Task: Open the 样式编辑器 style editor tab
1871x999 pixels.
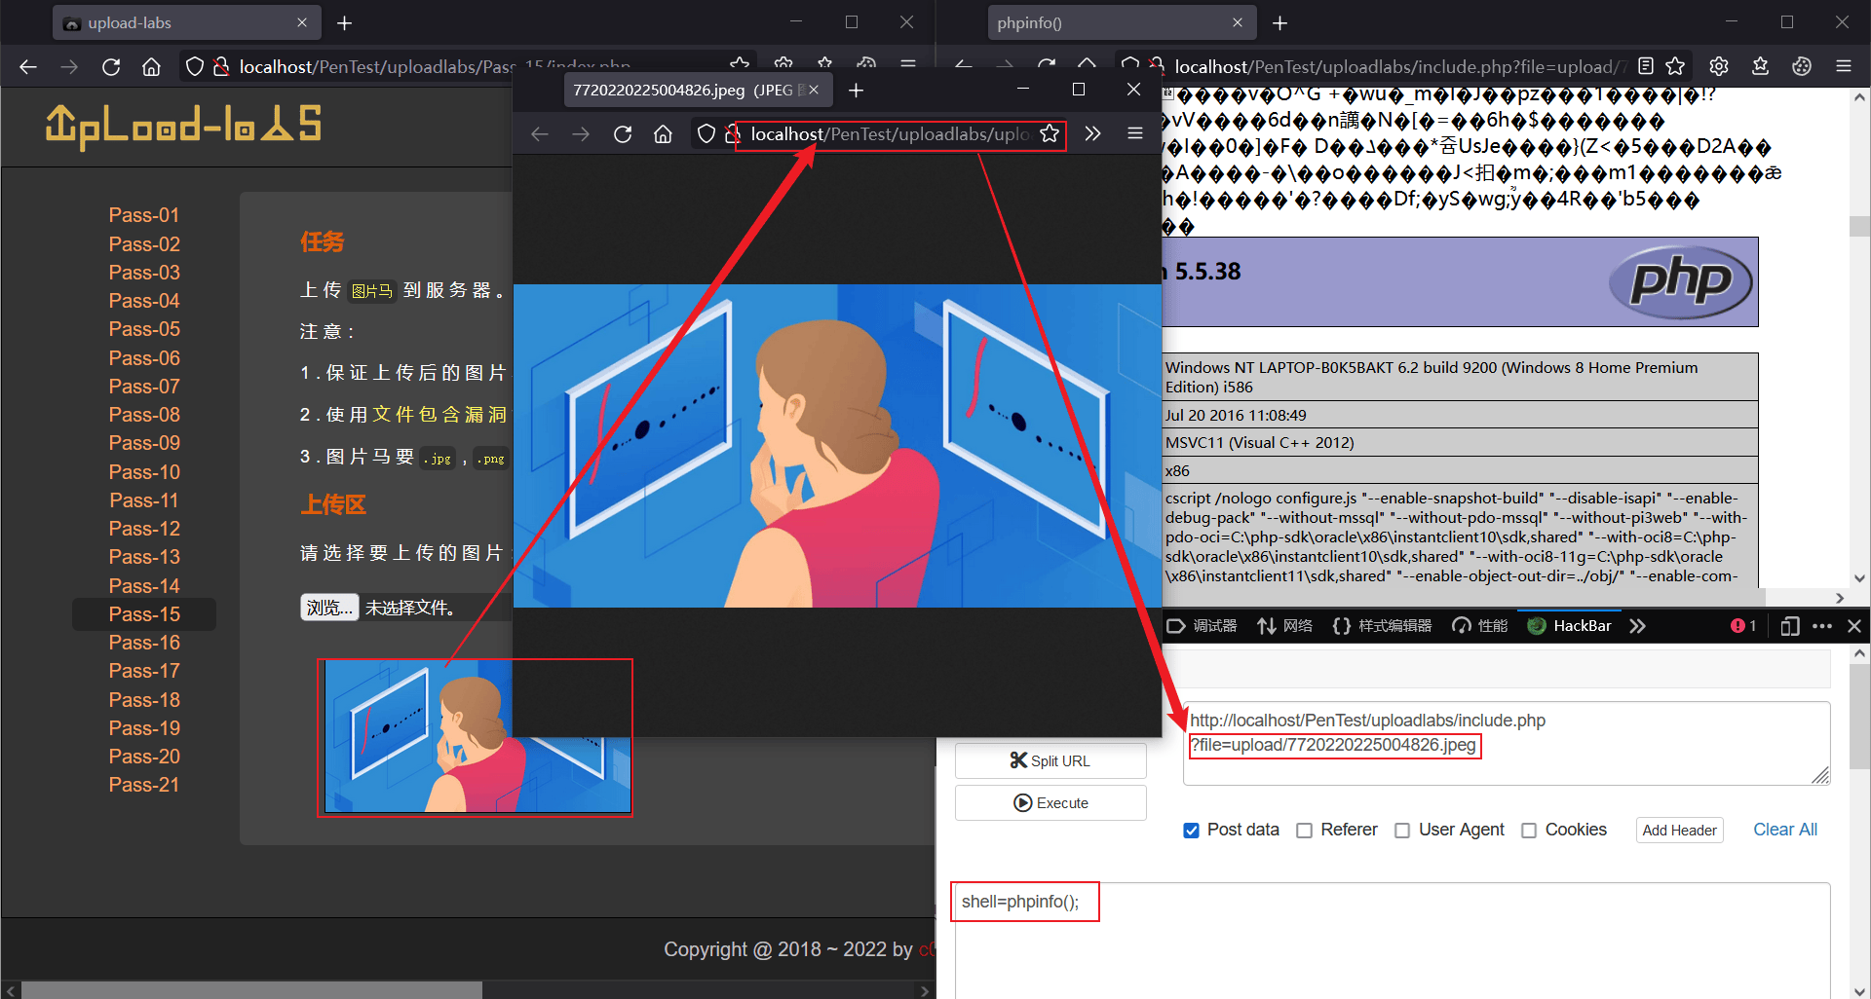Action: pos(1382,626)
